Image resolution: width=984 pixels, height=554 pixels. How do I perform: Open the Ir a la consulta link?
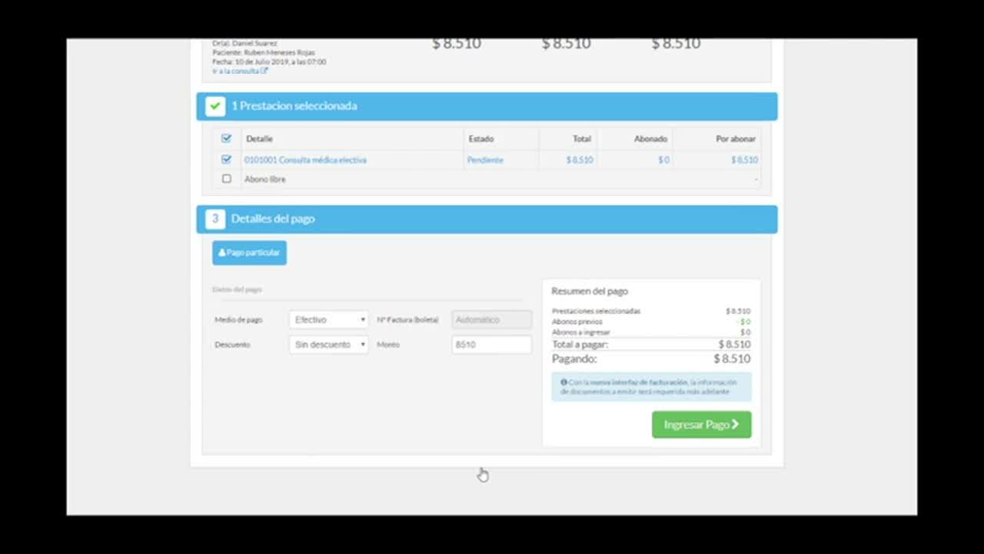coord(240,71)
